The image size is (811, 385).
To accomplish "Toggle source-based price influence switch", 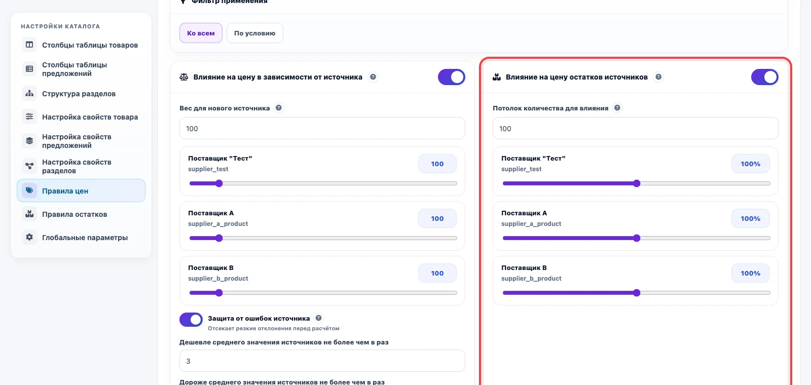I will pos(452,77).
